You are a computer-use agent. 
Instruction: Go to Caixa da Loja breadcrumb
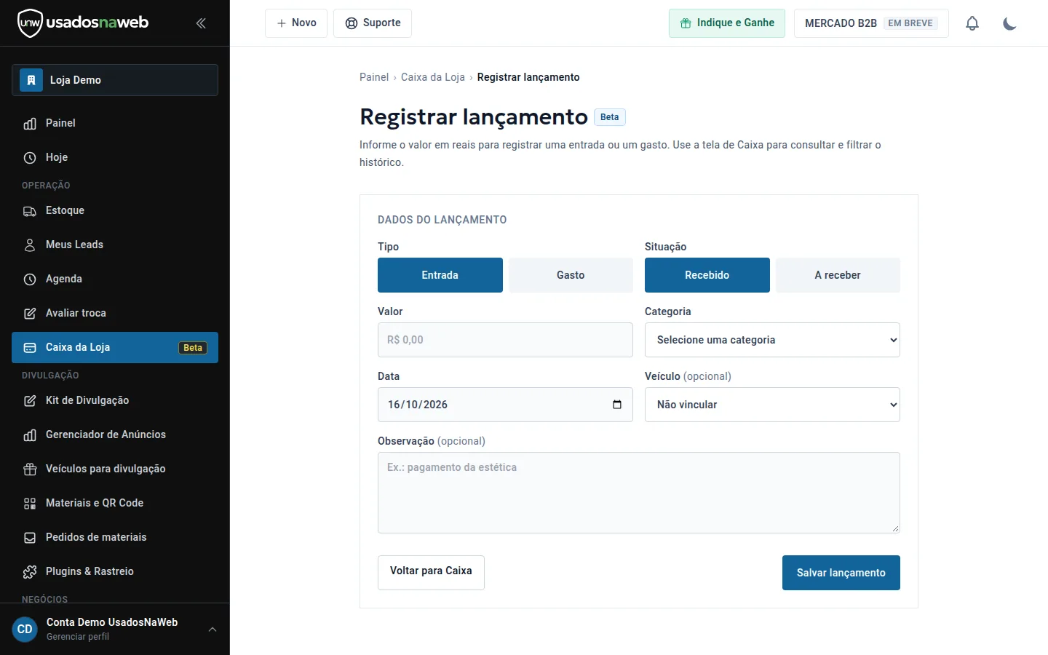[433, 77]
